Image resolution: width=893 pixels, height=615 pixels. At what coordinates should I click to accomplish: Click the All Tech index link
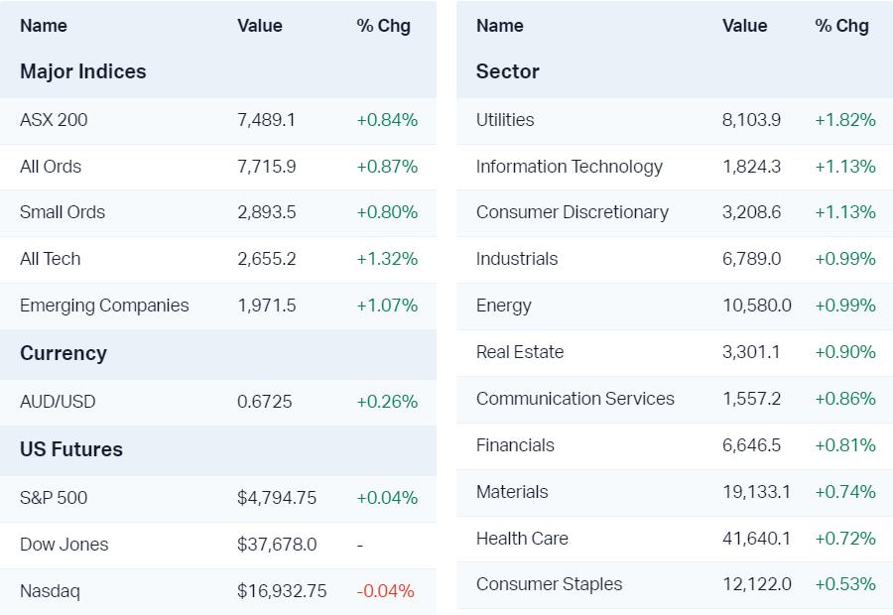(x=51, y=259)
